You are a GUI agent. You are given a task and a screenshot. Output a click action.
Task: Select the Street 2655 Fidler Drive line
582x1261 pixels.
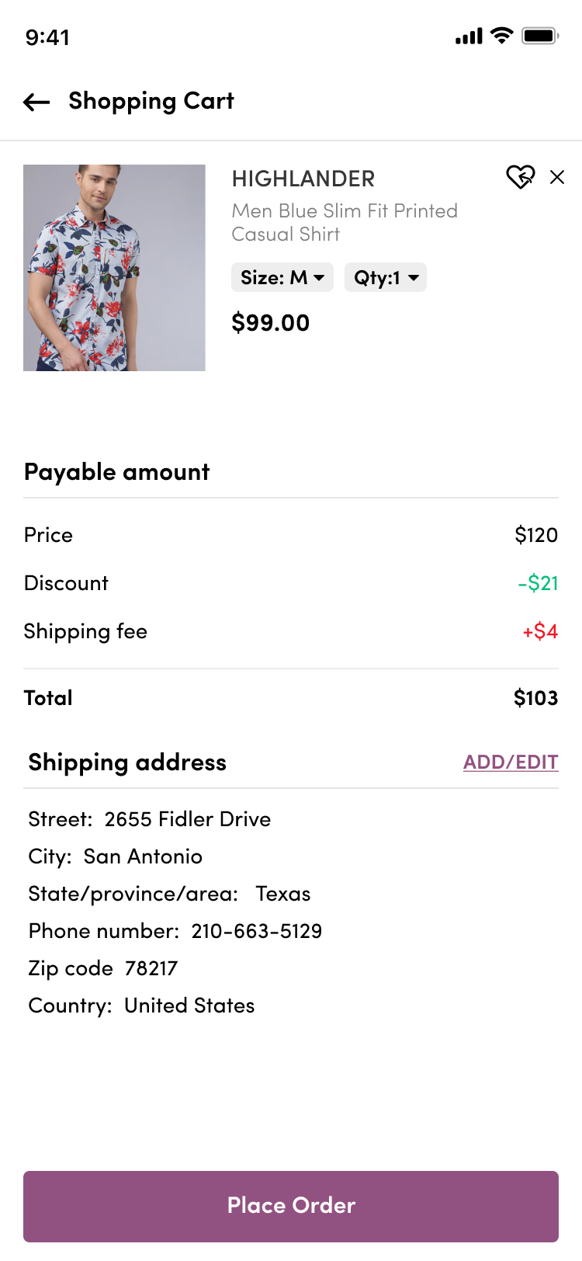150,819
